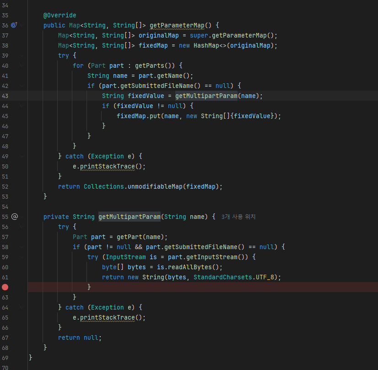The height and width of the screenshot is (370, 378).
Task: Click printStackTrace on line 50
Action: (107, 166)
